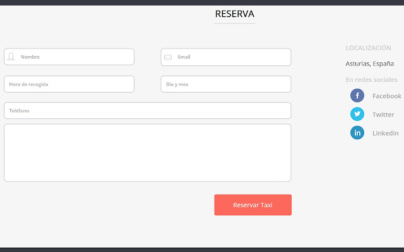Click the person icon in Nombre field
Screen dimensions: 404x252
pyautogui.click(x=11, y=57)
